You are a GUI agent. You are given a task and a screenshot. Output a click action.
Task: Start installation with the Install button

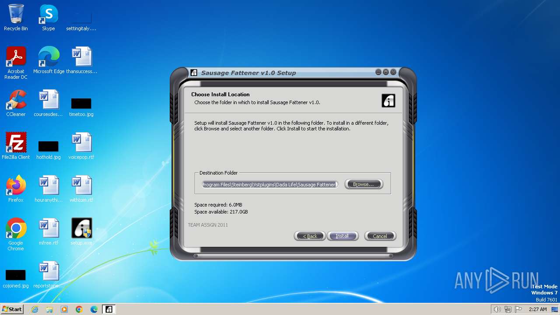point(342,236)
